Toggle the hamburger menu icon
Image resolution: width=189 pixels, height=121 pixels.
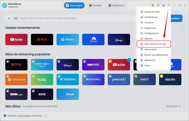(x=169, y=5)
